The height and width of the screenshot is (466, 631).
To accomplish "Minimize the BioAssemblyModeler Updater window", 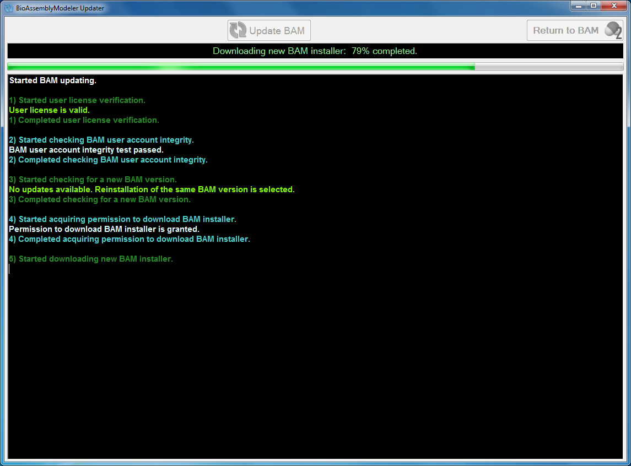I will (578, 6).
